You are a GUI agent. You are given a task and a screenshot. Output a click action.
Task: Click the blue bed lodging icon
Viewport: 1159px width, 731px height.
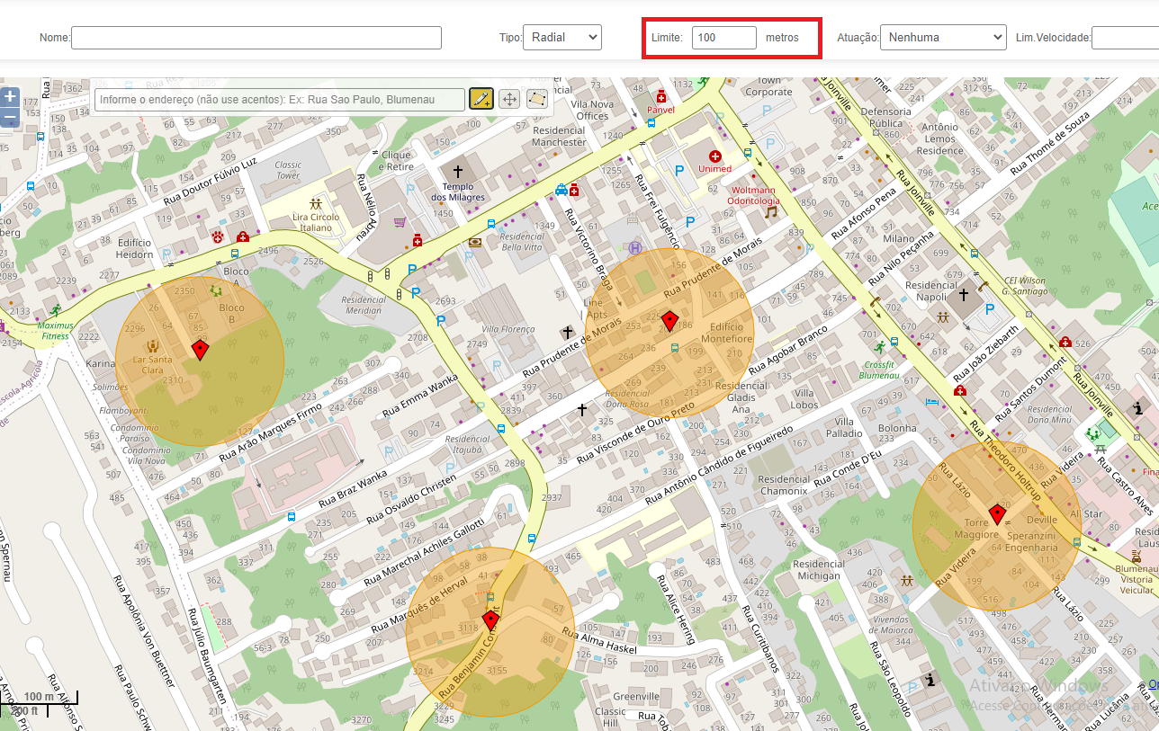932,401
